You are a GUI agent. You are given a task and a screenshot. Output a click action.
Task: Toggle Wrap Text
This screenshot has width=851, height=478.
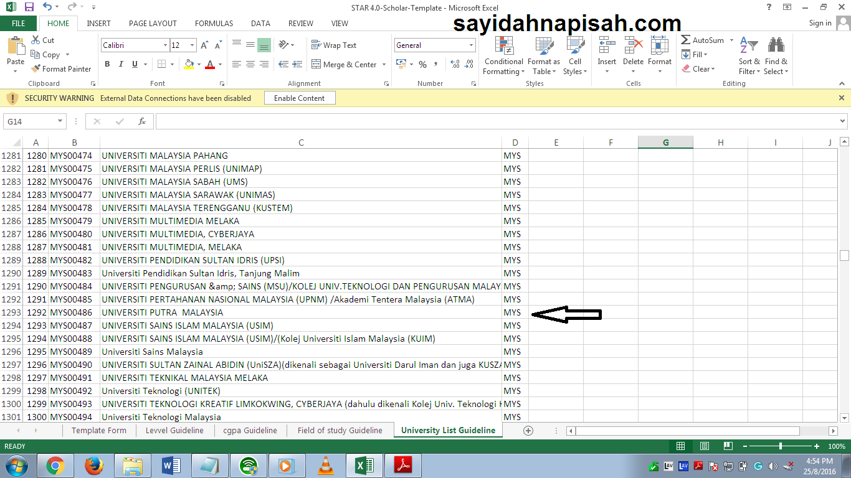334,45
